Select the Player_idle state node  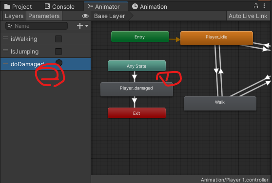coord(216,38)
